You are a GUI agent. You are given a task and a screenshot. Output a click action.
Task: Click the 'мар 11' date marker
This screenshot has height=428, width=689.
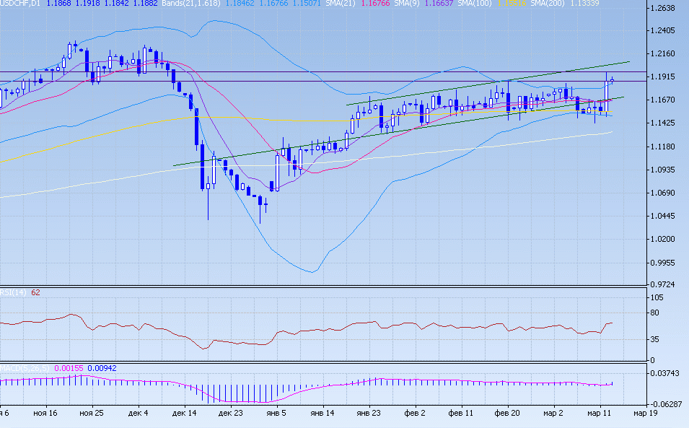pyautogui.click(x=600, y=414)
